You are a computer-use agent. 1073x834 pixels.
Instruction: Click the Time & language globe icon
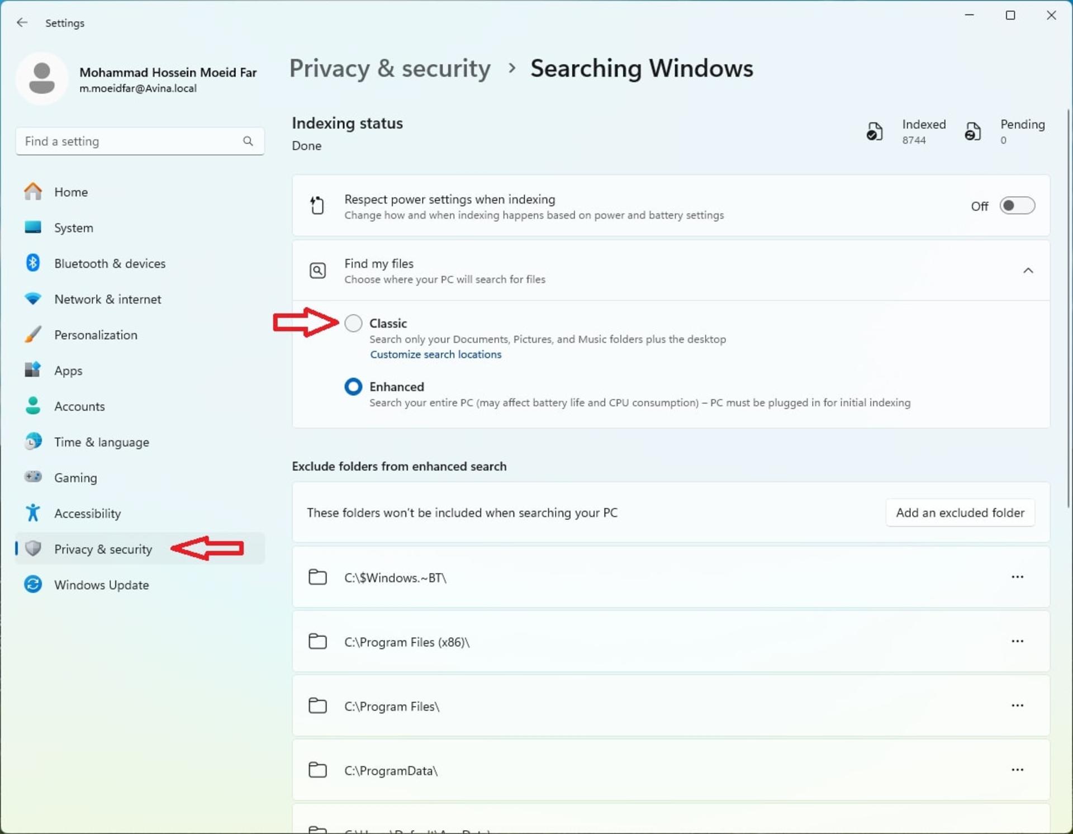tap(33, 442)
